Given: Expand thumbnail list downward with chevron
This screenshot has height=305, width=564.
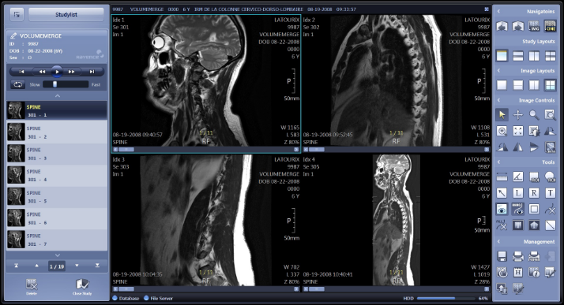Looking at the screenshot, I should tap(57, 255).
